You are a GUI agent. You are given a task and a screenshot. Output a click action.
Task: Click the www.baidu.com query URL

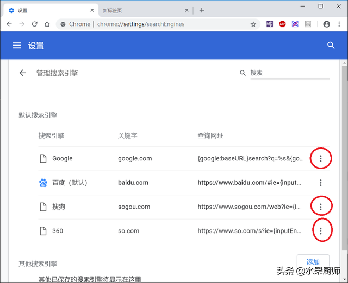pyautogui.click(x=249, y=183)
